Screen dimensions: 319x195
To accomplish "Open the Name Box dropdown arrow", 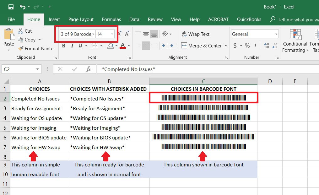I will [x=37, y=69].
